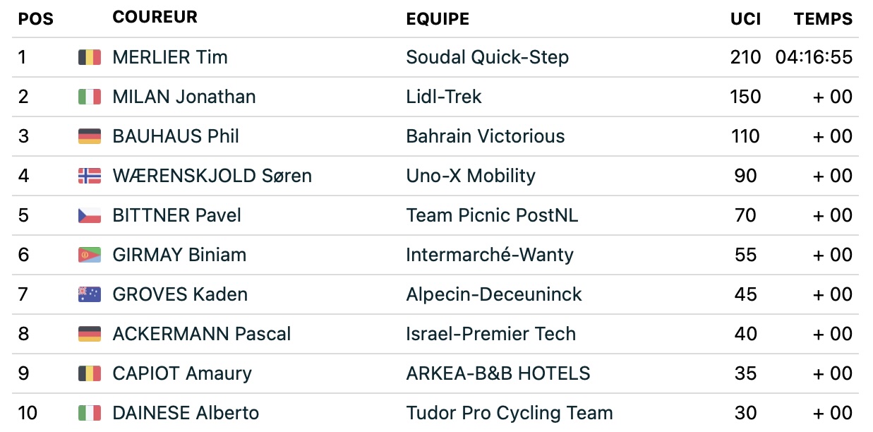Sort the table by TEMPS header
Viewport: 873px width, 432px height.
tap(824, 19)
